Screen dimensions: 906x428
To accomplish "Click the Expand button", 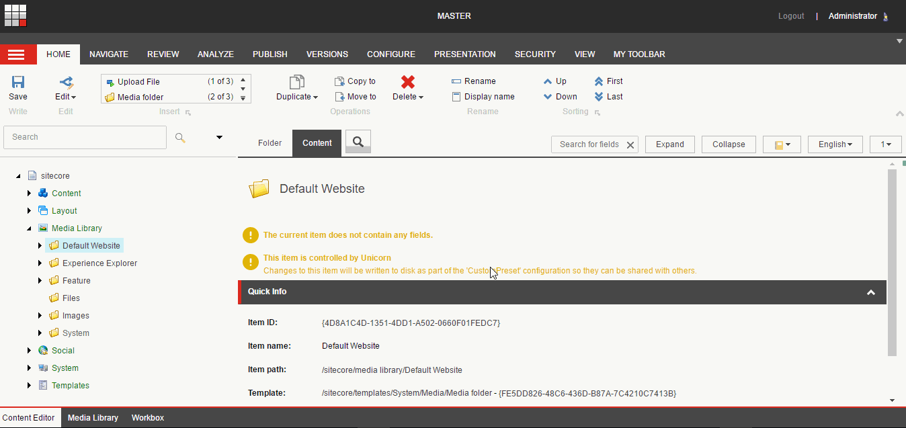I will [670, 144].
